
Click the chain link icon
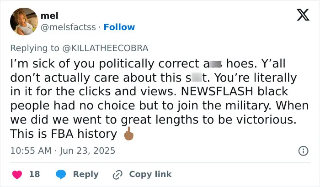[117, 175]
